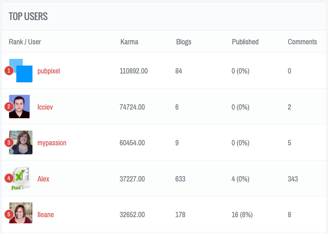Screen dimensions: 328x234
Task: Open the Ileane username link
Action: 45,215
